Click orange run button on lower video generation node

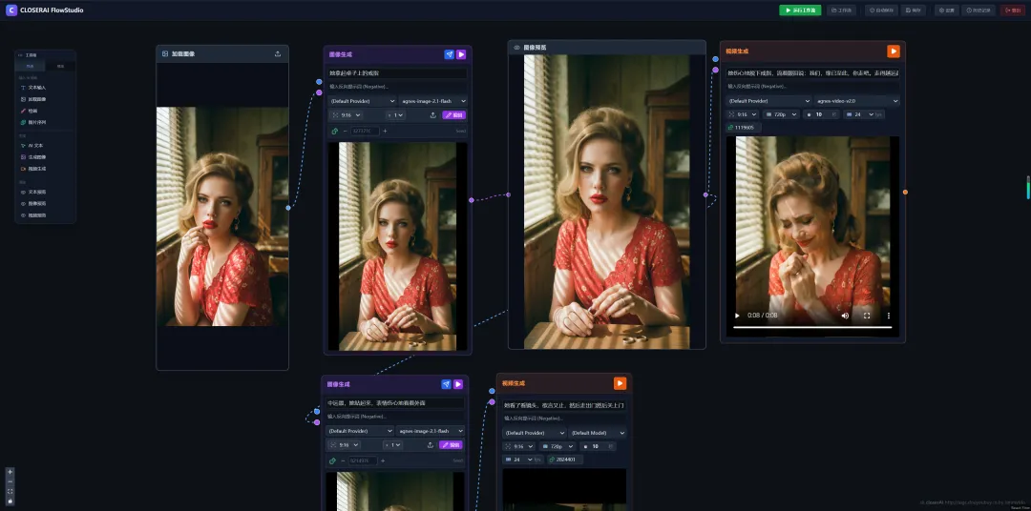[620, 383]
